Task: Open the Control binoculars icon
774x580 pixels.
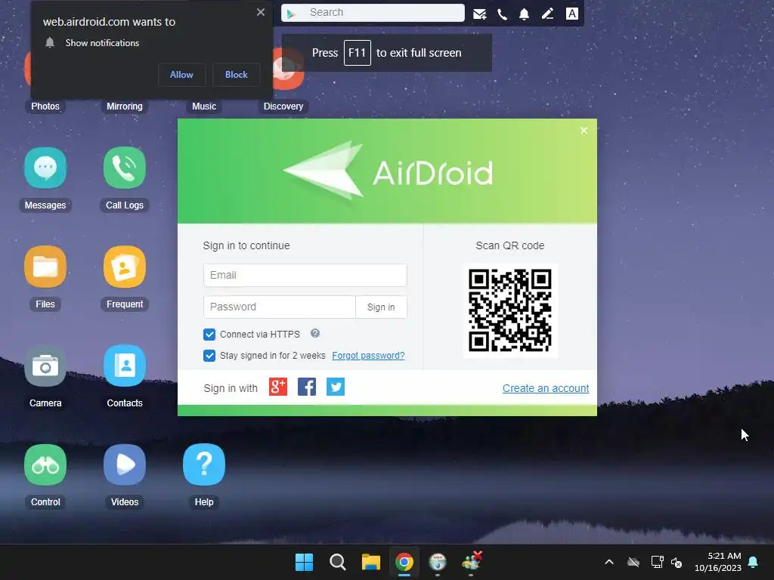Action: pyautogui.click(x=45, y=464)
